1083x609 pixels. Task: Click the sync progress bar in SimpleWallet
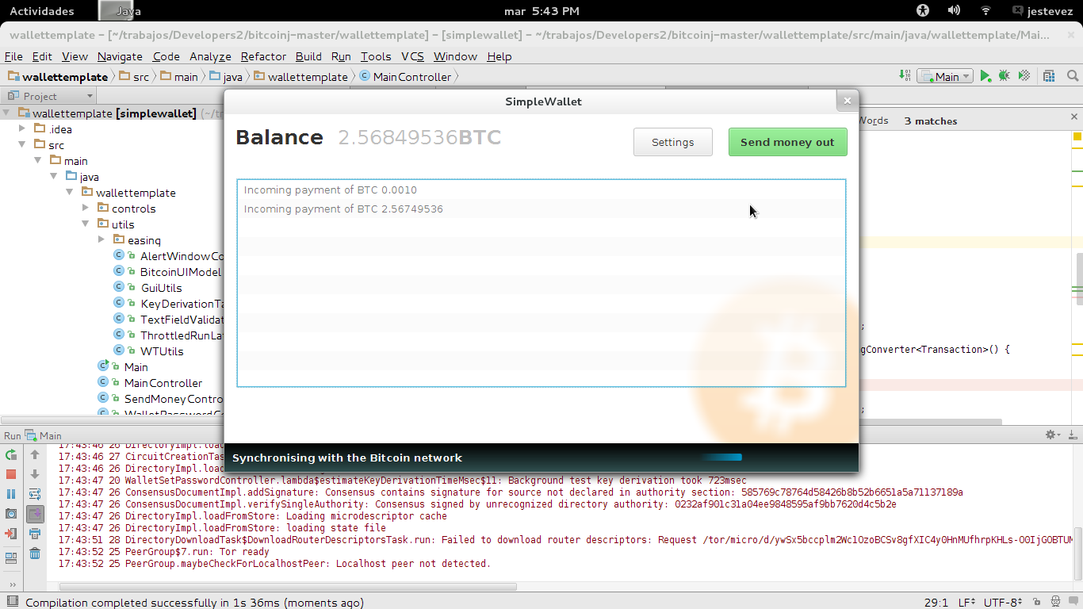tap(721, 457)
